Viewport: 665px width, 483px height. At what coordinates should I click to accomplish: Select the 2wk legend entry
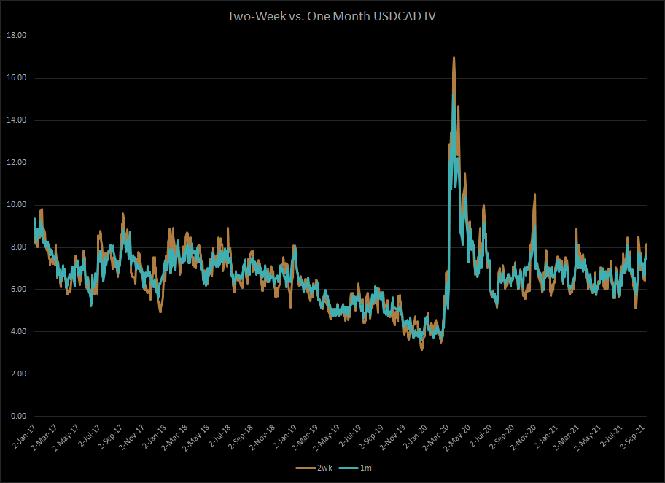point(314,468)
